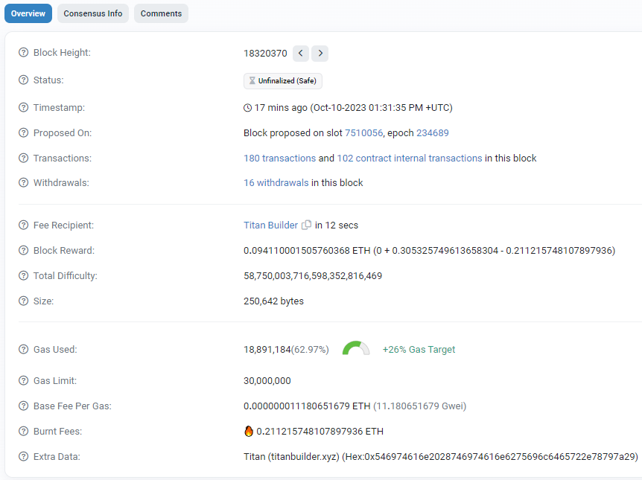View 102 contract internal transactions link
The image size is (642, 480).
(x=410, y=159)
